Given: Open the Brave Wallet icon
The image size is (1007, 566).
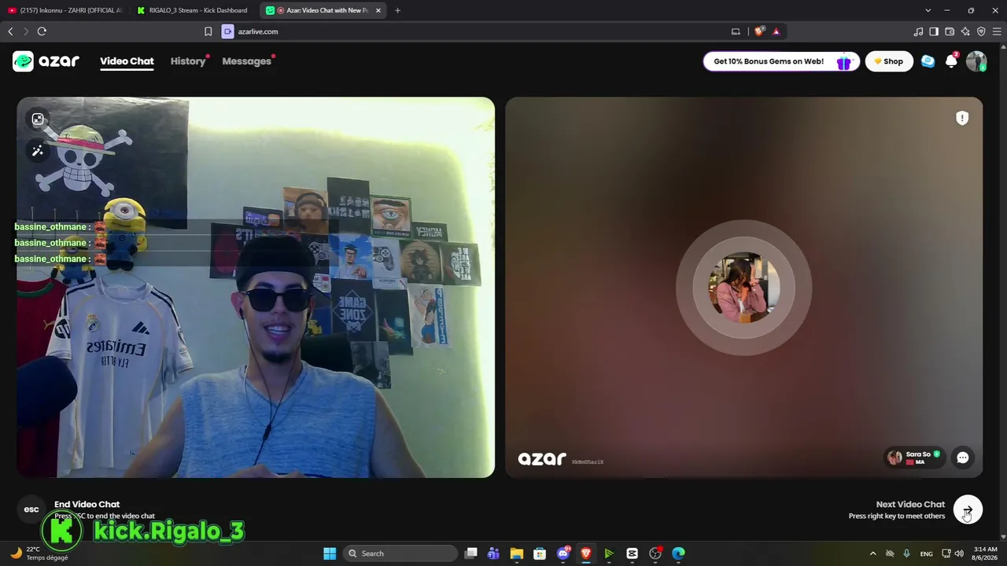Looking at the screenshot, I should tap(950, 31).
